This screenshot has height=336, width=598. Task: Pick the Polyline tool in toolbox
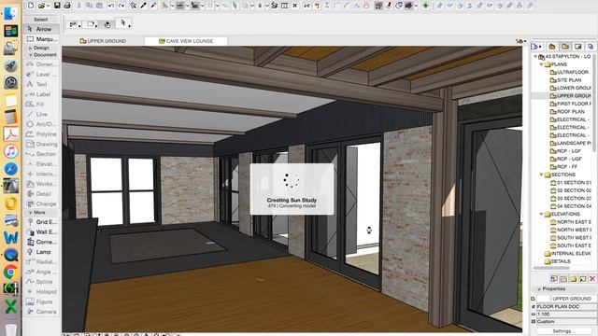[41, 134]
